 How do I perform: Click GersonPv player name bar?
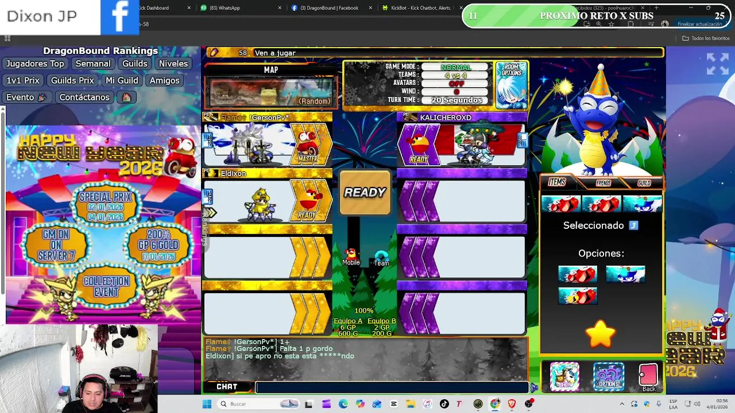[x=268, y=118]
